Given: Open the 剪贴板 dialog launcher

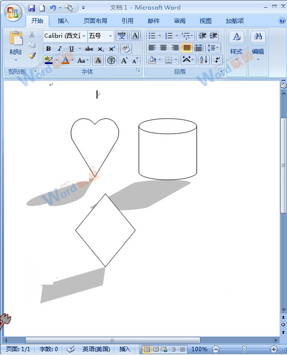Looking at the screenshot, I should (35, 70).
